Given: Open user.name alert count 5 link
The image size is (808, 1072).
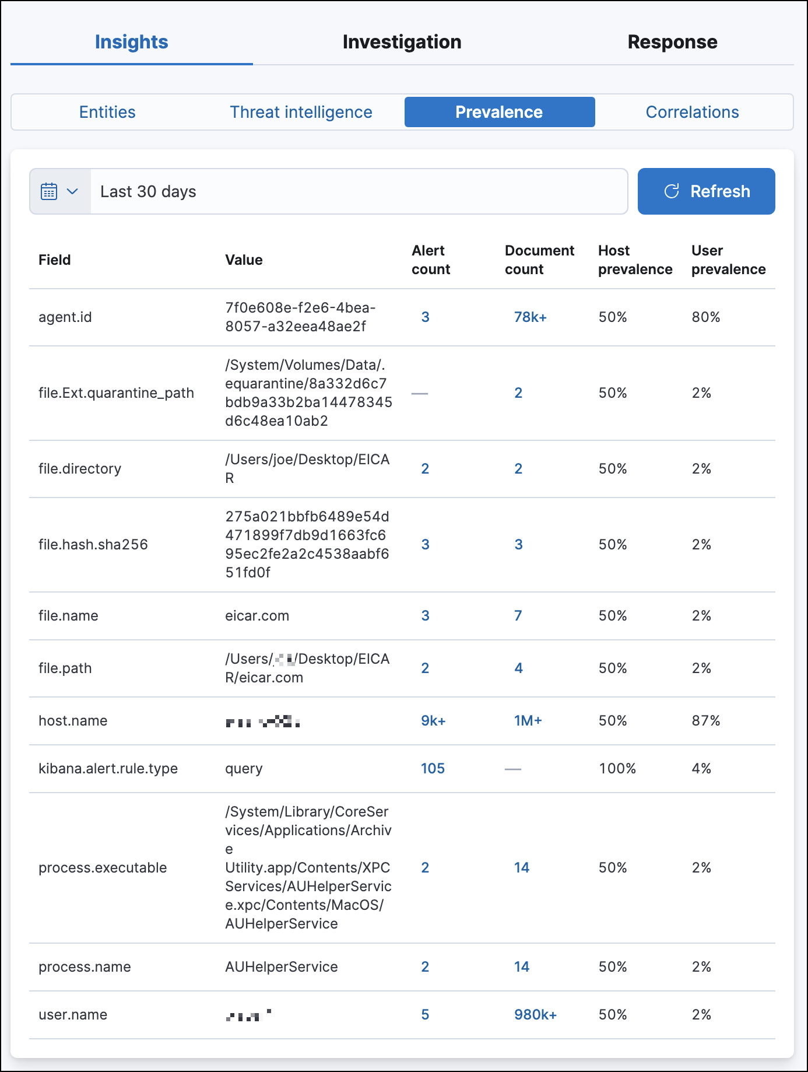Looking at the screenshot, I should (x=425, y=1015).
